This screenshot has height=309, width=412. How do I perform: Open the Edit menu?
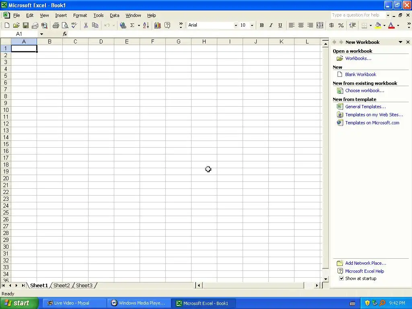(x=30, y=15)
